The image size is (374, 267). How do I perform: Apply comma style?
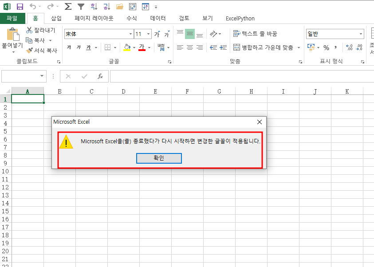pos(335,48)
